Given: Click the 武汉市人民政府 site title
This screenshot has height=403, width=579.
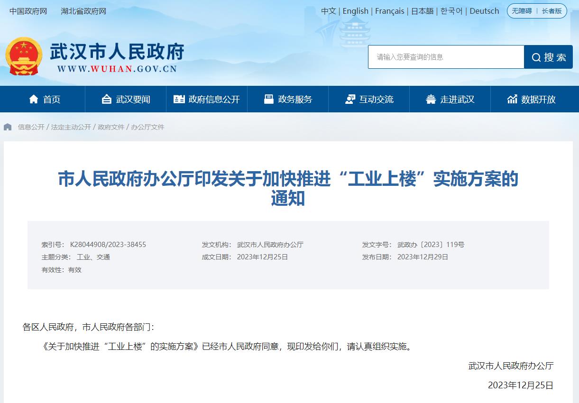Looking at the screenshot, I should click(117, 52).
